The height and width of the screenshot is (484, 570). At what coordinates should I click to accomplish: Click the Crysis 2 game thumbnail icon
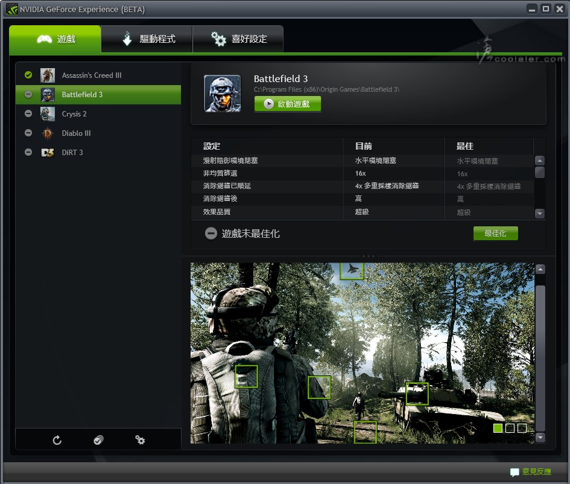(x=48, y=114)
